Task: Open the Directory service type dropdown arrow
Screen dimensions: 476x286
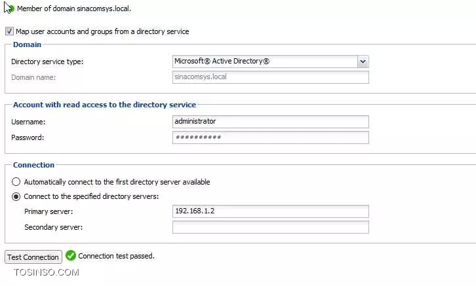Action: click(363, 62)
